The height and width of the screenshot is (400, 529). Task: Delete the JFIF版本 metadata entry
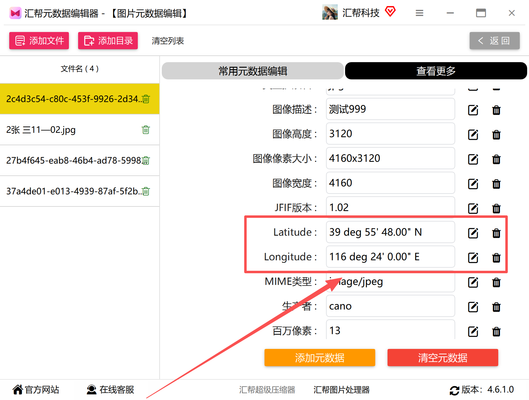[x=496, y=208]
